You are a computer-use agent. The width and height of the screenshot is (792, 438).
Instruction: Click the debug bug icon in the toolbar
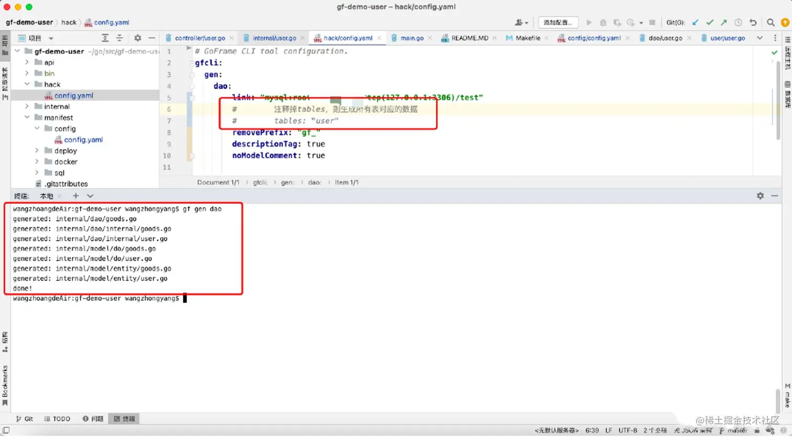pos(603,23)
